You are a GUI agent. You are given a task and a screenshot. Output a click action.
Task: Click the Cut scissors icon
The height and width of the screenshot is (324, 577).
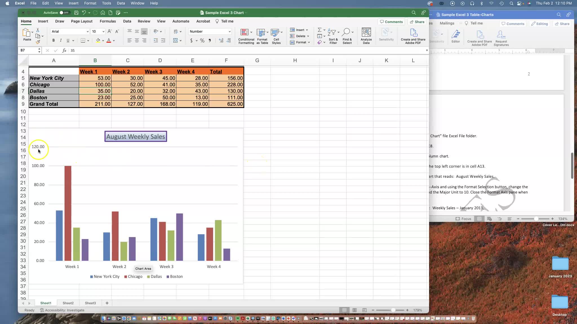pos(38,30)
